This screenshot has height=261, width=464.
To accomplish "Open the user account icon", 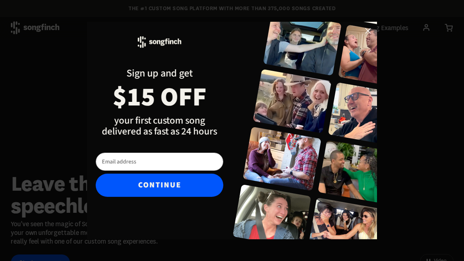I will tap(426, 28).
